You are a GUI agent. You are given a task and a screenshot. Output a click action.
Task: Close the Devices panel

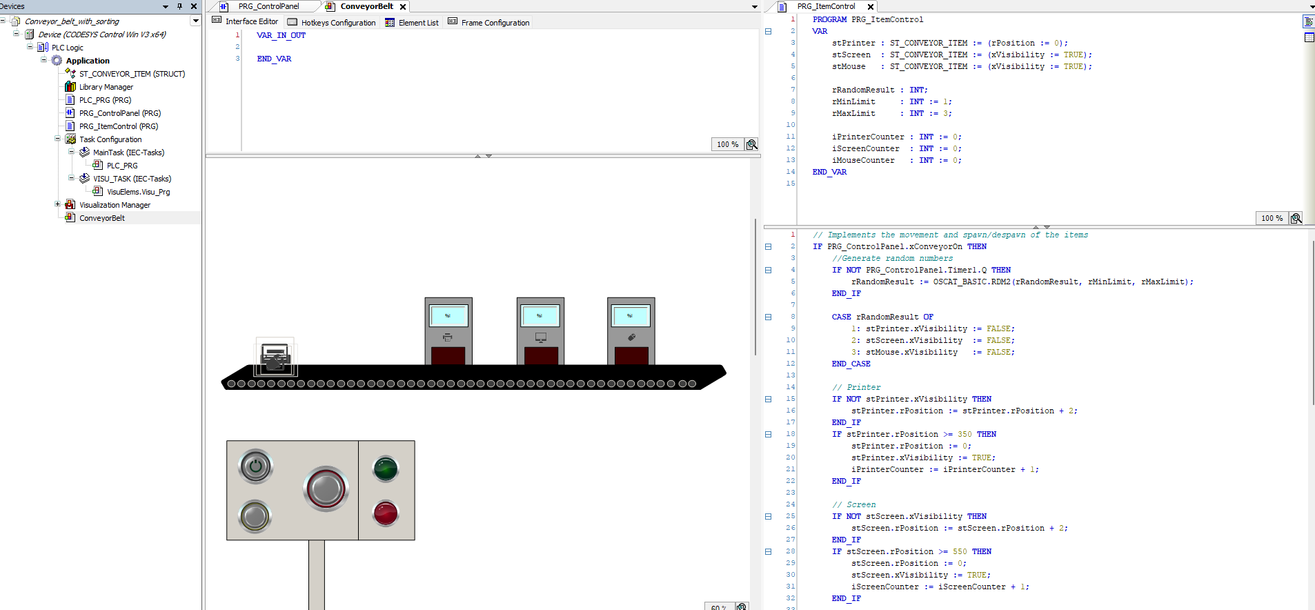click(194, 6)
